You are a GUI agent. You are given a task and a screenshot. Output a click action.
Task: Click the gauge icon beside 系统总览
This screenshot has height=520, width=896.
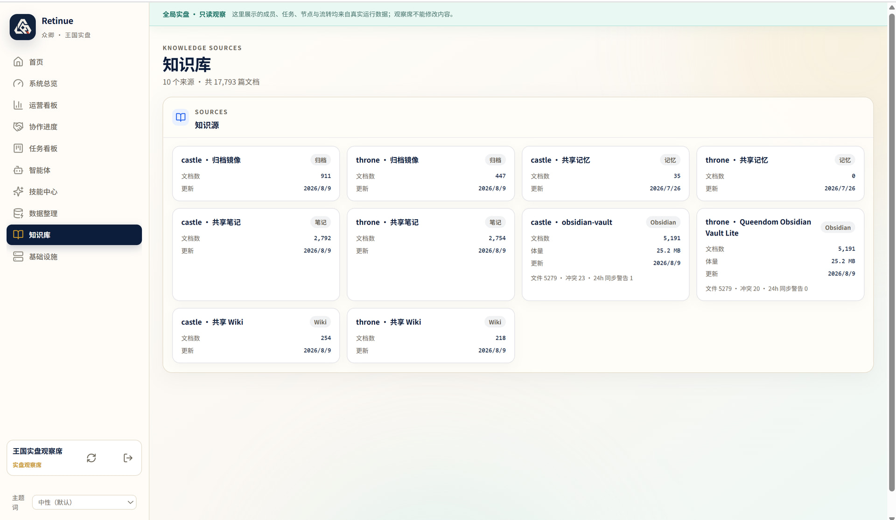(18, 83)
